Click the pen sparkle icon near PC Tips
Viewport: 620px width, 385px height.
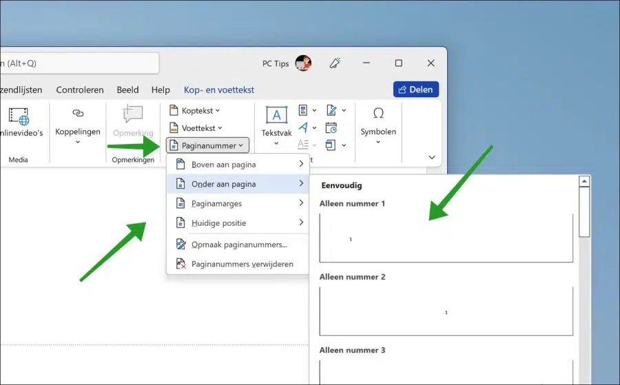pos(335,63)
